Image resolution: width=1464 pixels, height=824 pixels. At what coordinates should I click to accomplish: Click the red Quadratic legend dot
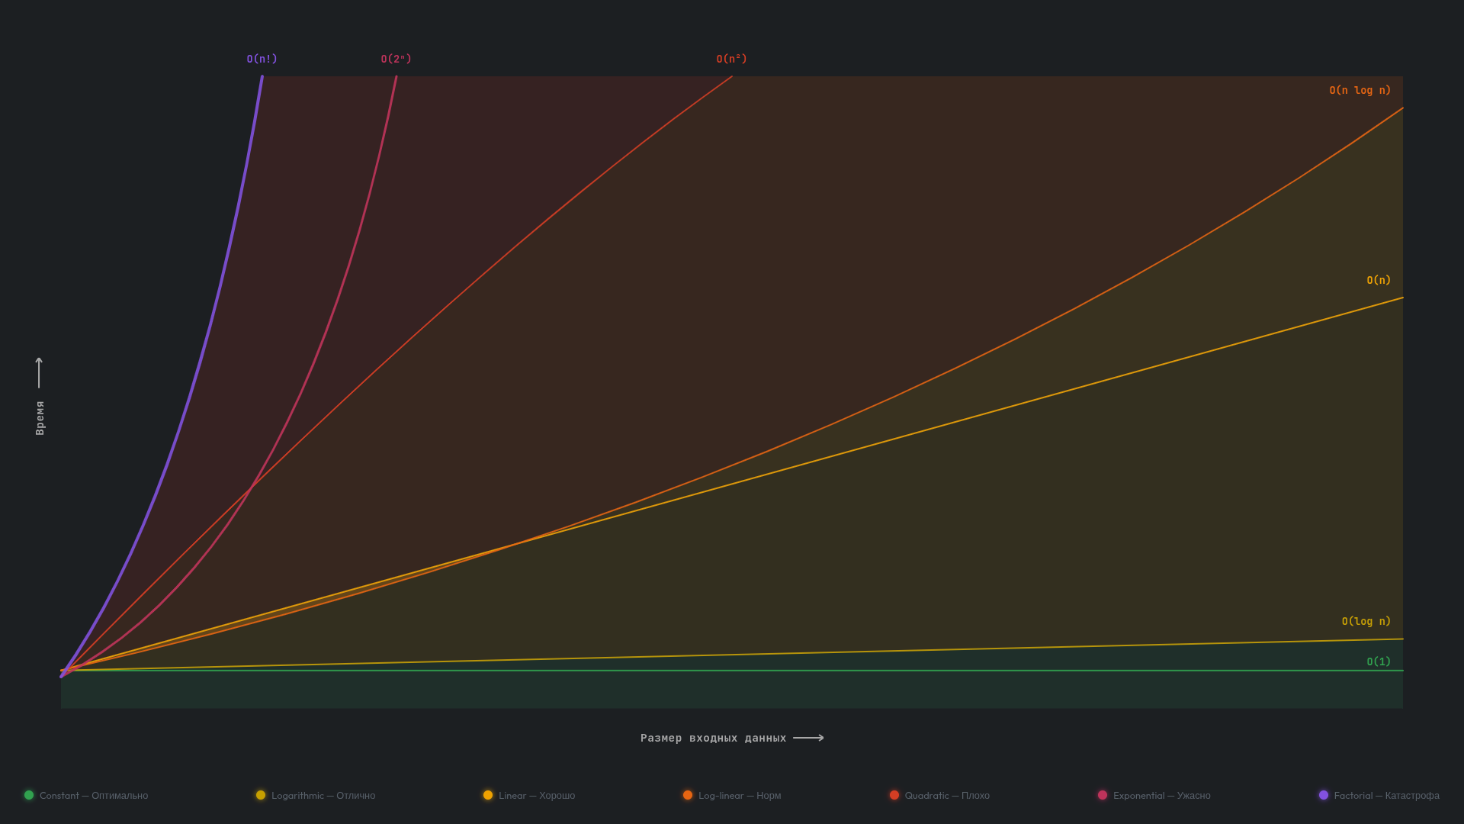click(x=894, y=795)
